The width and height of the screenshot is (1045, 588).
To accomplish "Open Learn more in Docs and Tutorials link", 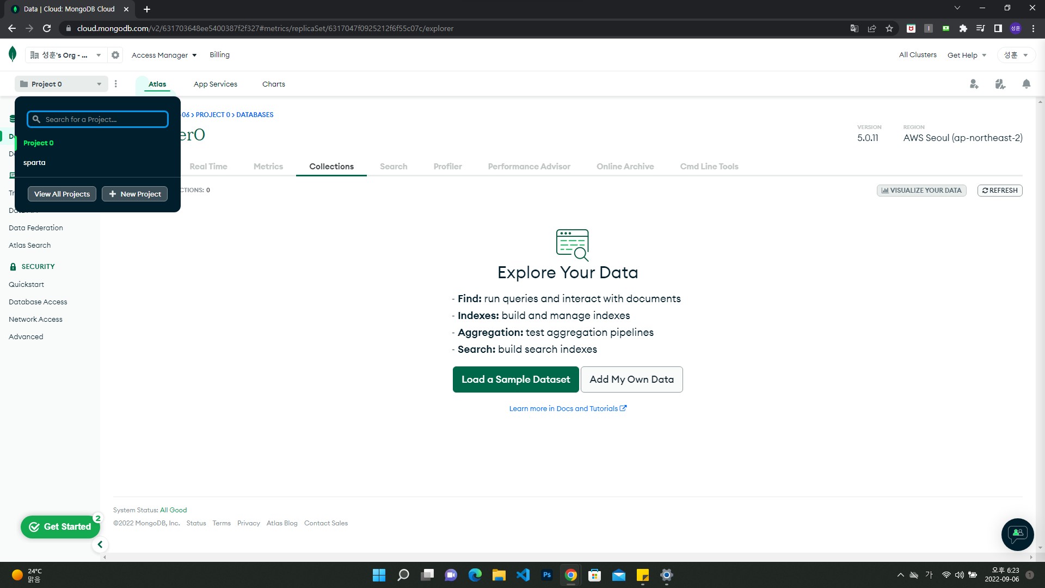I will (x=568, y=408).
